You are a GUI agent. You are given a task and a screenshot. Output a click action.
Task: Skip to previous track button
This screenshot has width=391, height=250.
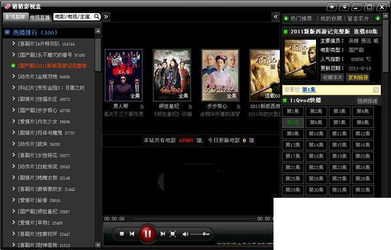[132, 234]
